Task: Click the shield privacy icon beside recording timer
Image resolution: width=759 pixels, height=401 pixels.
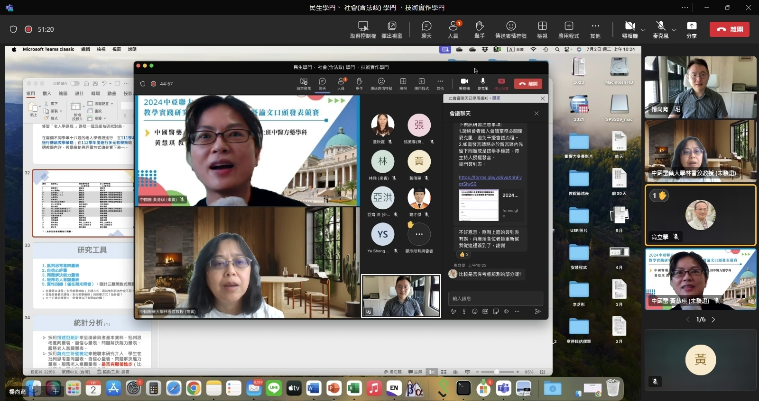Action: pos(13,29)
